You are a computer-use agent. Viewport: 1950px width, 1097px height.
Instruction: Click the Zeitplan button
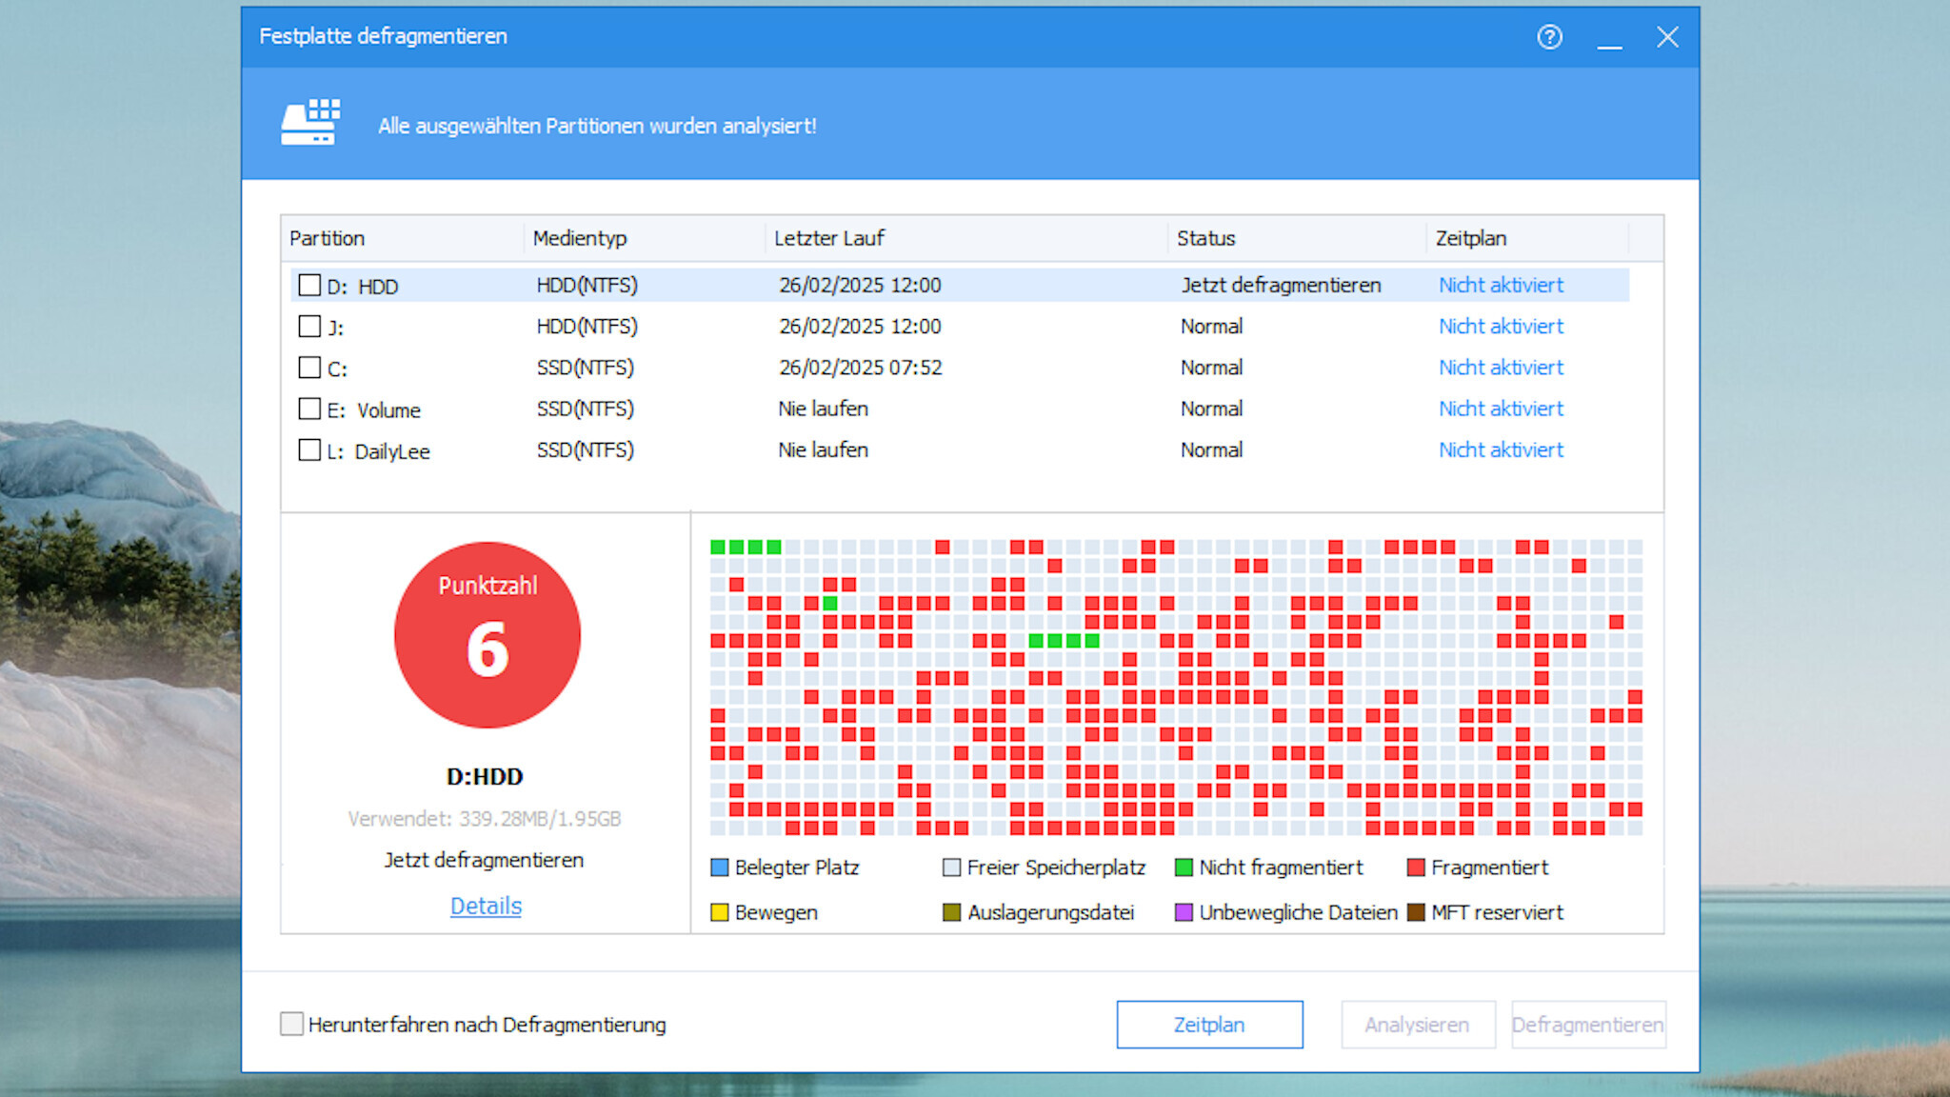1209,1024
